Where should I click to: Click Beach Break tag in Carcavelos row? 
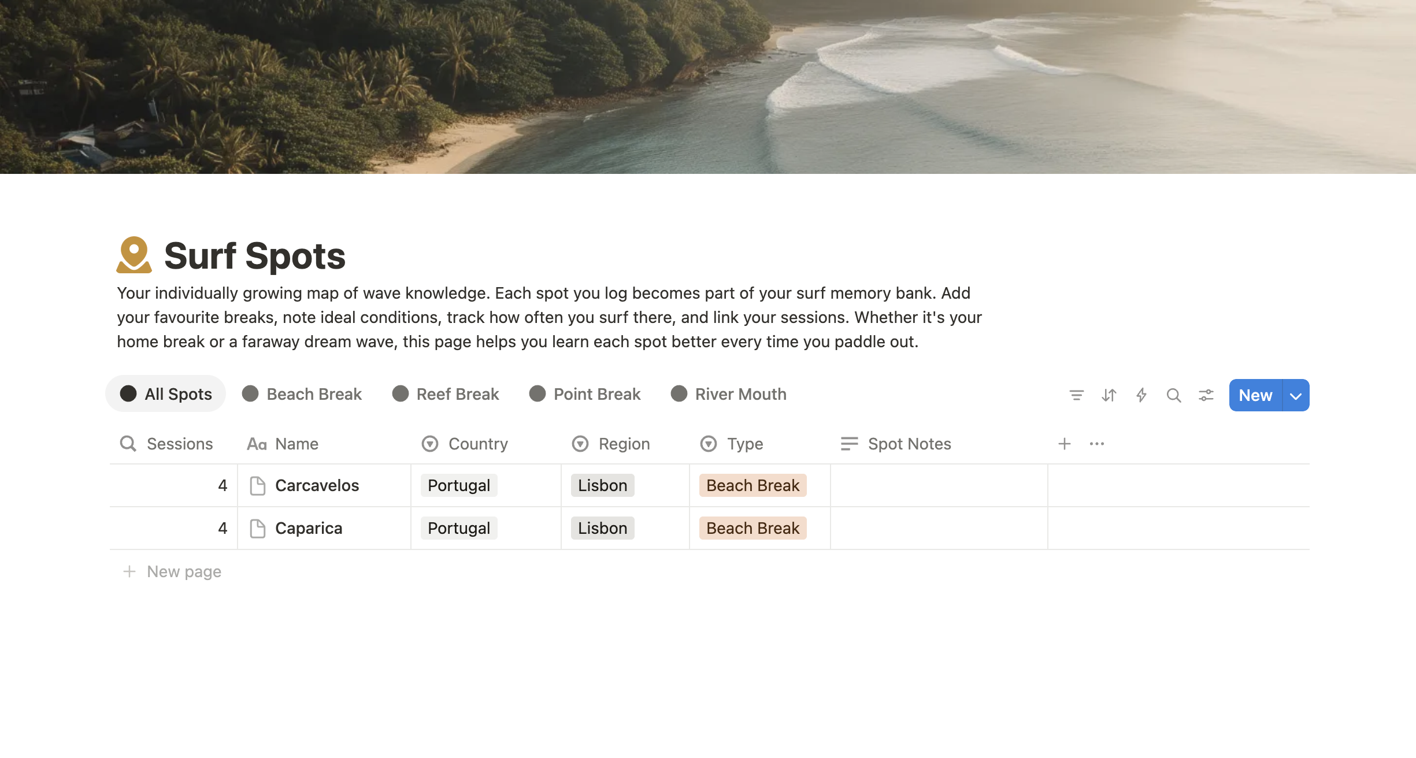pos(753,485)
